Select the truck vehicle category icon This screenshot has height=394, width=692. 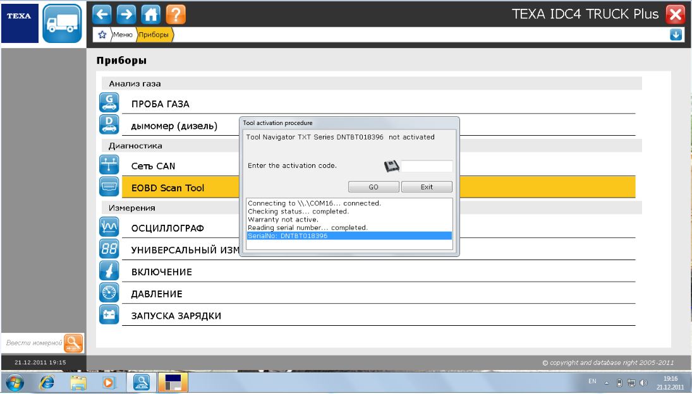(x=63, y=23)
